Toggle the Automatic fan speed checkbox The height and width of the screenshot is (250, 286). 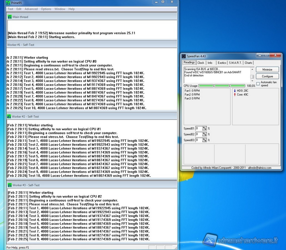coord(258,84)
